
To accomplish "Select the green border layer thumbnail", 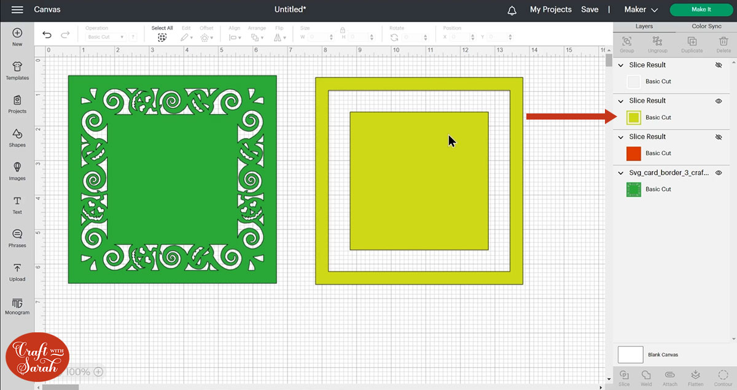I will (x=634, y=189).
